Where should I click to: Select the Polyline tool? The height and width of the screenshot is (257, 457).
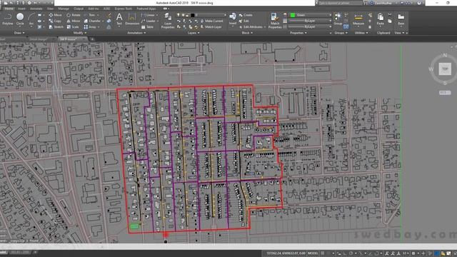8,19
